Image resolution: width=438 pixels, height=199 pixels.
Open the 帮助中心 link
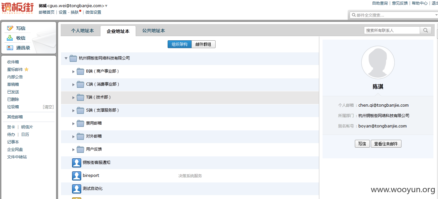click(420, 3)
